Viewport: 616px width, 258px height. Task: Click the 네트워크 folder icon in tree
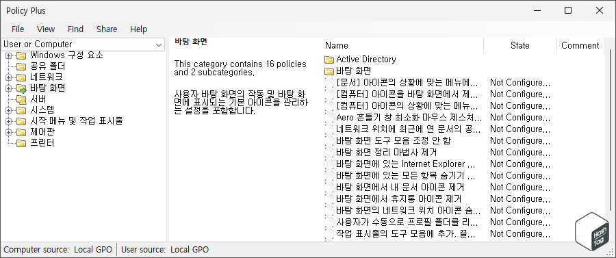click(x=21, y=77)
